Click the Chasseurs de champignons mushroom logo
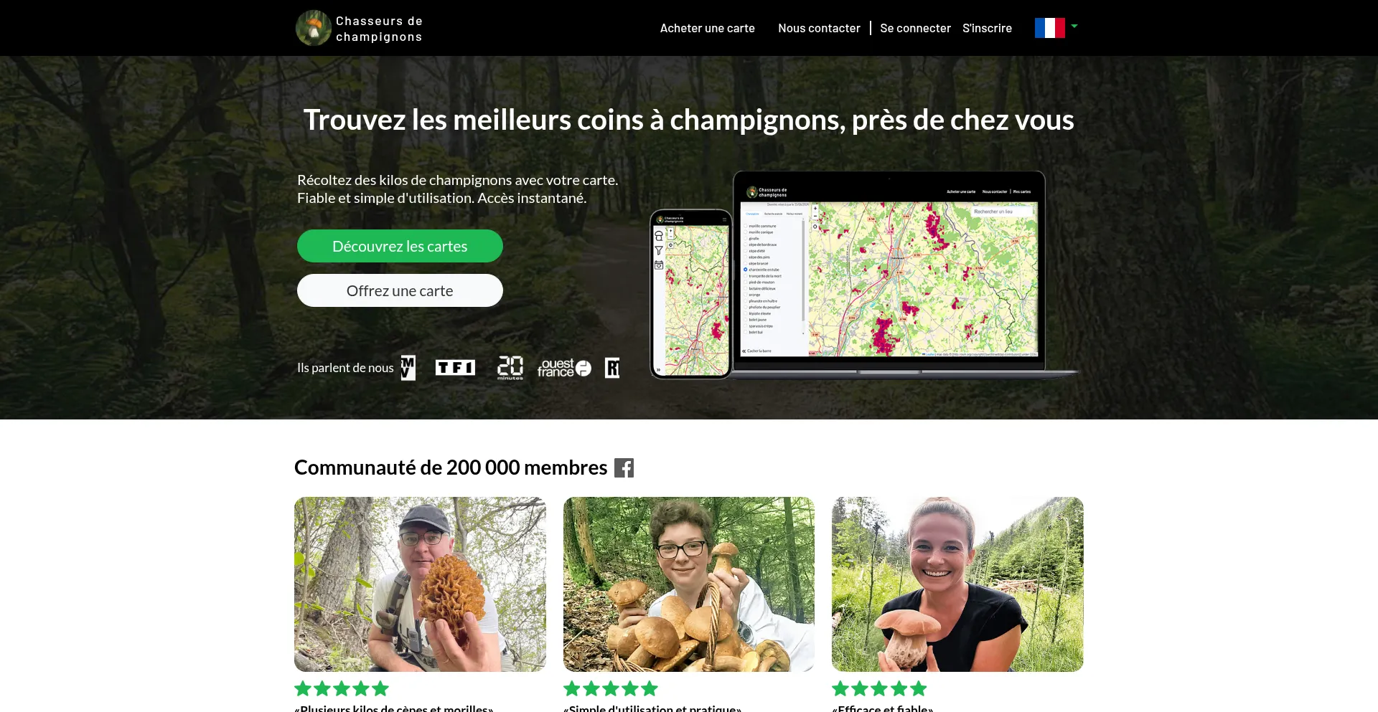The width and height of the screenshot is (1378, 712). 314,28
